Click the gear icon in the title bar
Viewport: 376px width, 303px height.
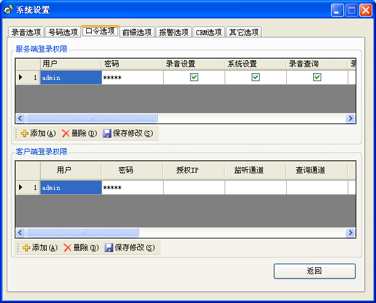[9, 10]
